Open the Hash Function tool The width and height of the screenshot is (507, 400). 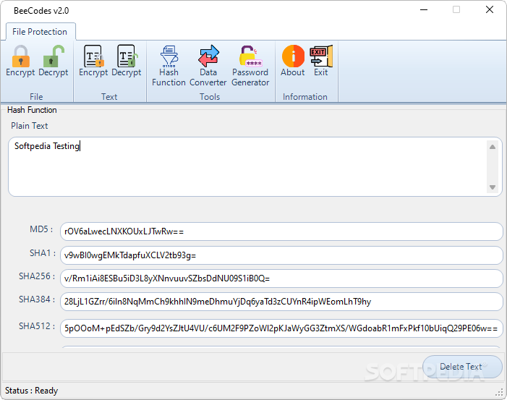tap(169, 66)
